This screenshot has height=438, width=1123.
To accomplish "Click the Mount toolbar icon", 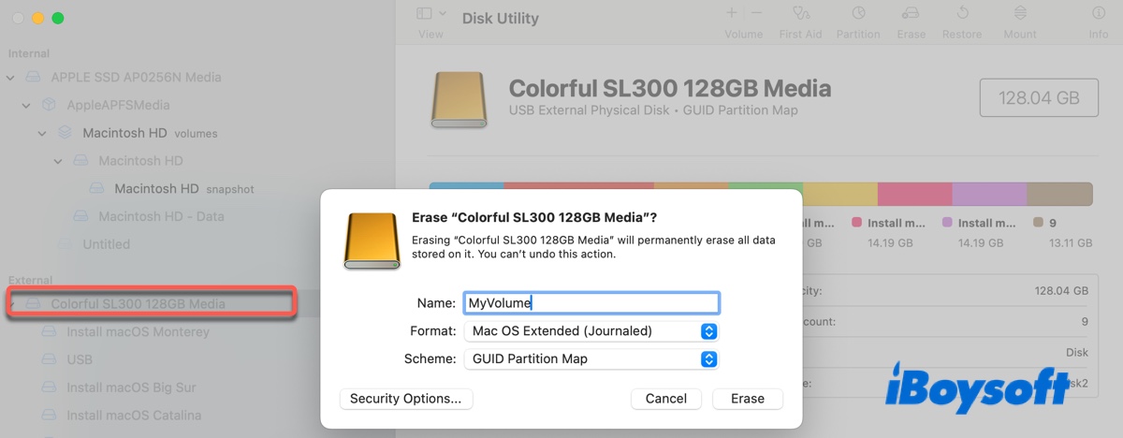I will click(x=1020, y=14).
